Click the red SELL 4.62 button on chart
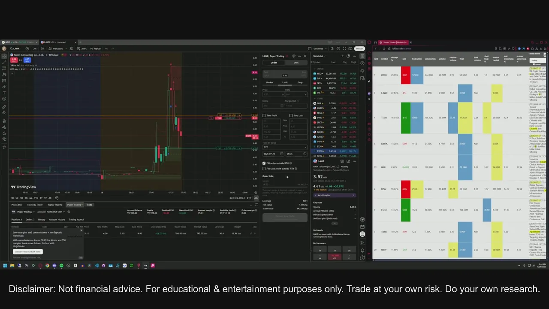This screenshot has width=549, height=309. [14, 60]
